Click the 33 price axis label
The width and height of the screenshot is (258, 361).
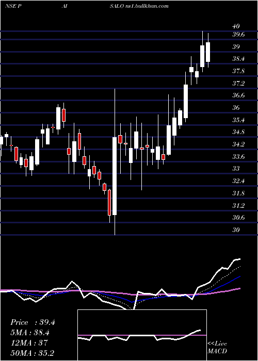click(x=236, y=169)
